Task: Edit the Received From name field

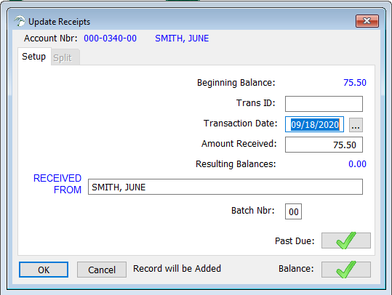Action: pos(225,187)
